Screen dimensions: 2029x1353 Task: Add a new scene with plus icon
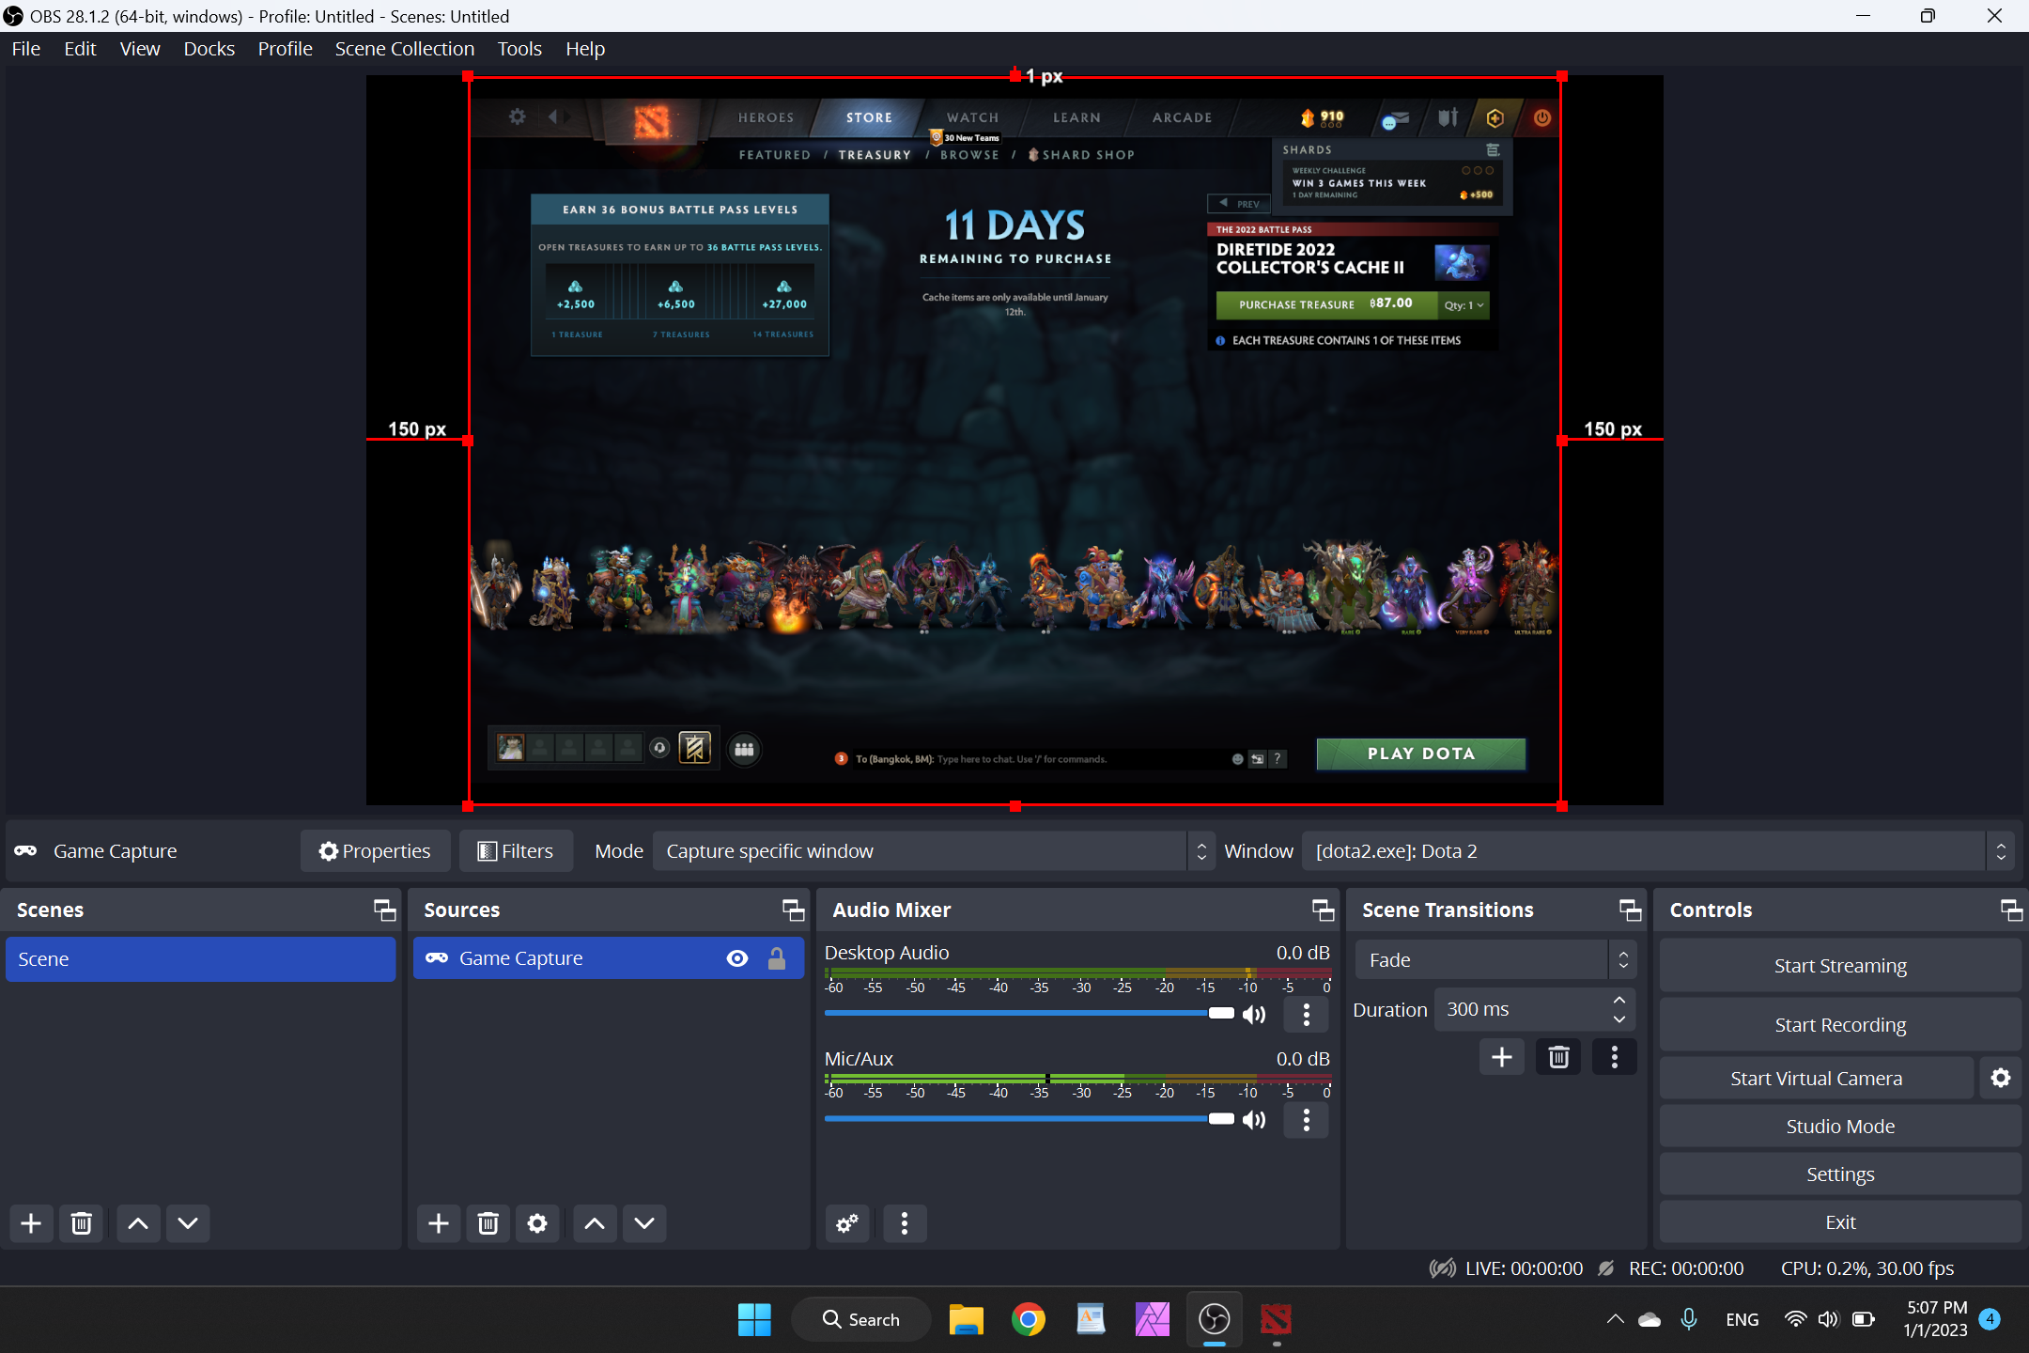[31, 1223]
